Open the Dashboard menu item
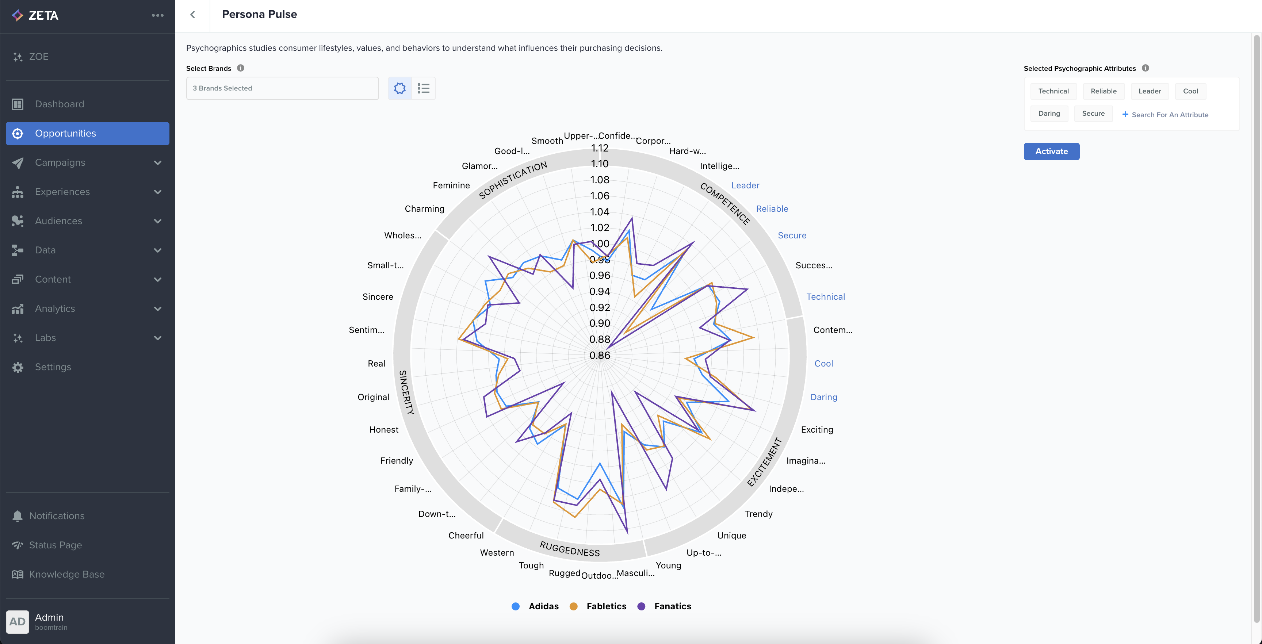1262x644 pixels. click(x=59, y=104)
